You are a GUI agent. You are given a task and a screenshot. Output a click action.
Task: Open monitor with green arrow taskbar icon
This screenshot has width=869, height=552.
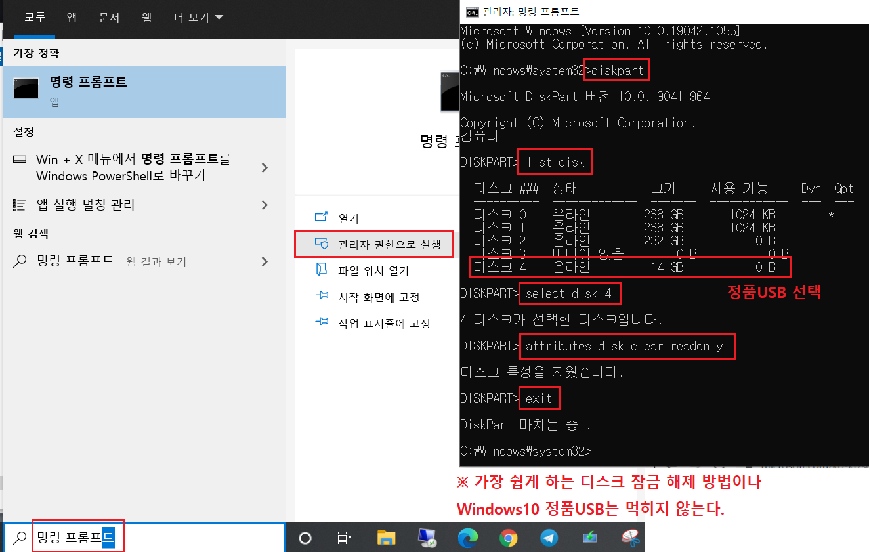[589, 538]
